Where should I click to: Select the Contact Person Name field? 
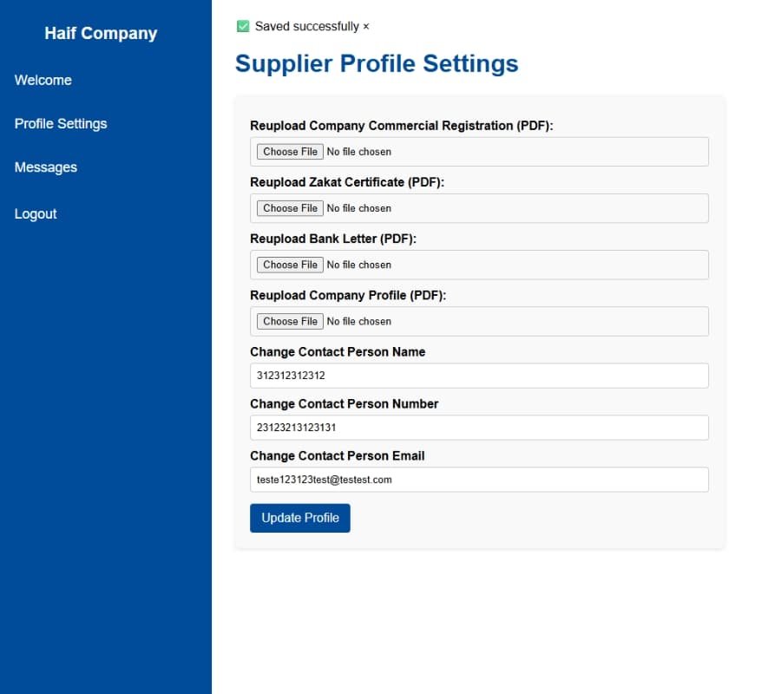pyautogui.click(x=479, y=375)
